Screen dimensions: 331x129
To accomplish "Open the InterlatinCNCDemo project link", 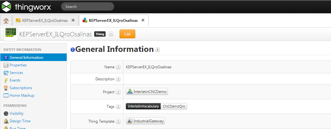I will pyautogui.click(x=147, y=92).
